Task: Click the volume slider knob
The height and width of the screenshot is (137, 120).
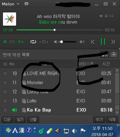Action: [x=61, y=42]
